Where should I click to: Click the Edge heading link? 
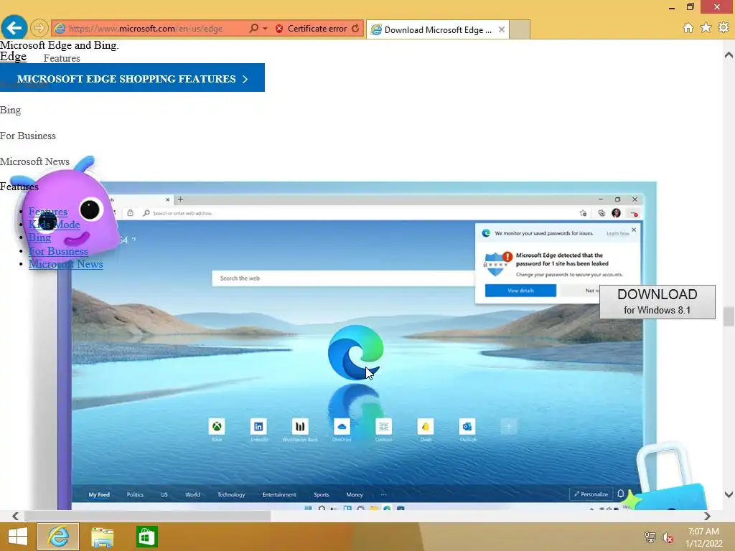(13, 56)
